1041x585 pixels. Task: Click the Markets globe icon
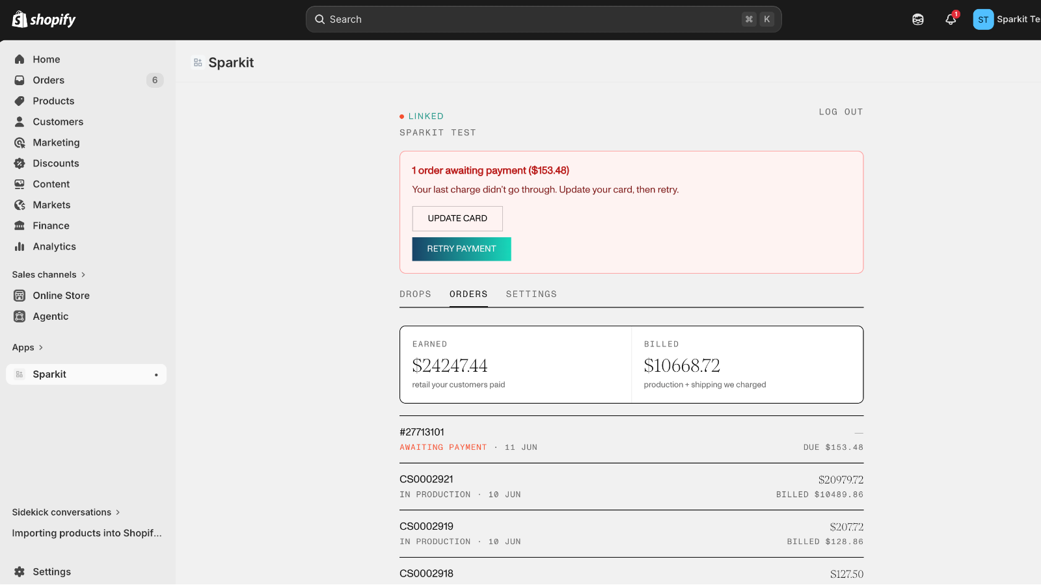tap(20, 205)
